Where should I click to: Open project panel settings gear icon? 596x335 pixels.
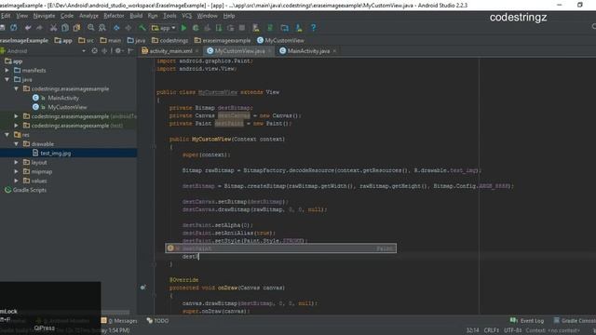pyautogui.click(x=118, y=51)
